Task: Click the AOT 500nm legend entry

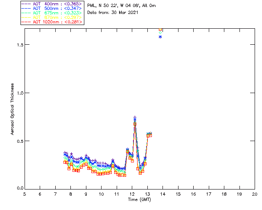Action: tap(52, 8)
